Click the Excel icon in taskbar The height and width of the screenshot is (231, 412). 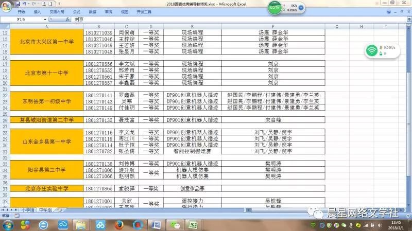(193, 225)
